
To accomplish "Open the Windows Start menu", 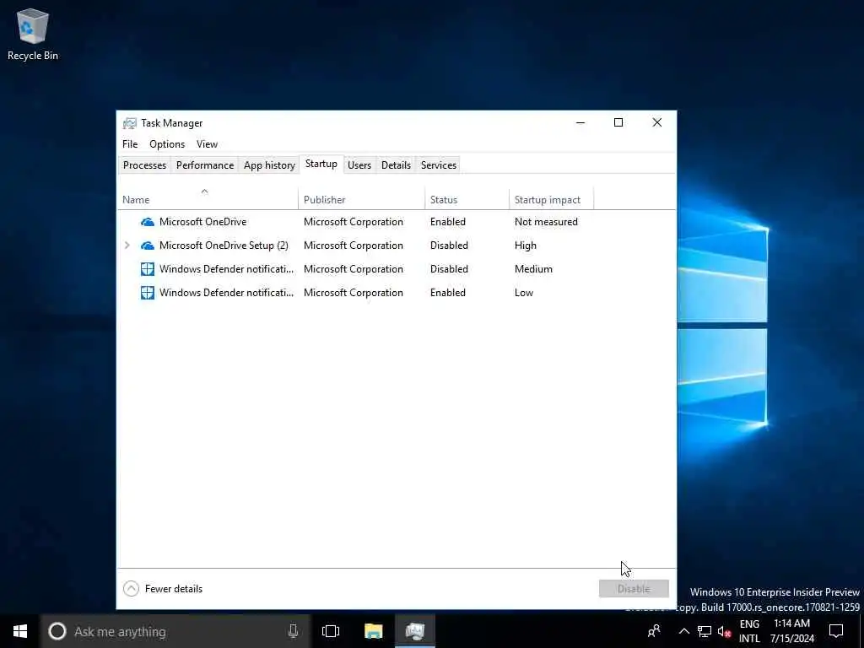I will point(20,631).
